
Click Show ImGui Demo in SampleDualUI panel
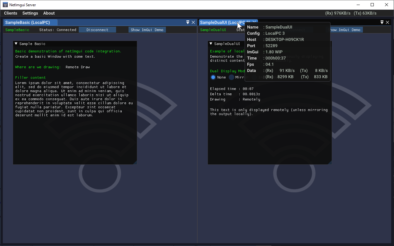tap(345, 30)
